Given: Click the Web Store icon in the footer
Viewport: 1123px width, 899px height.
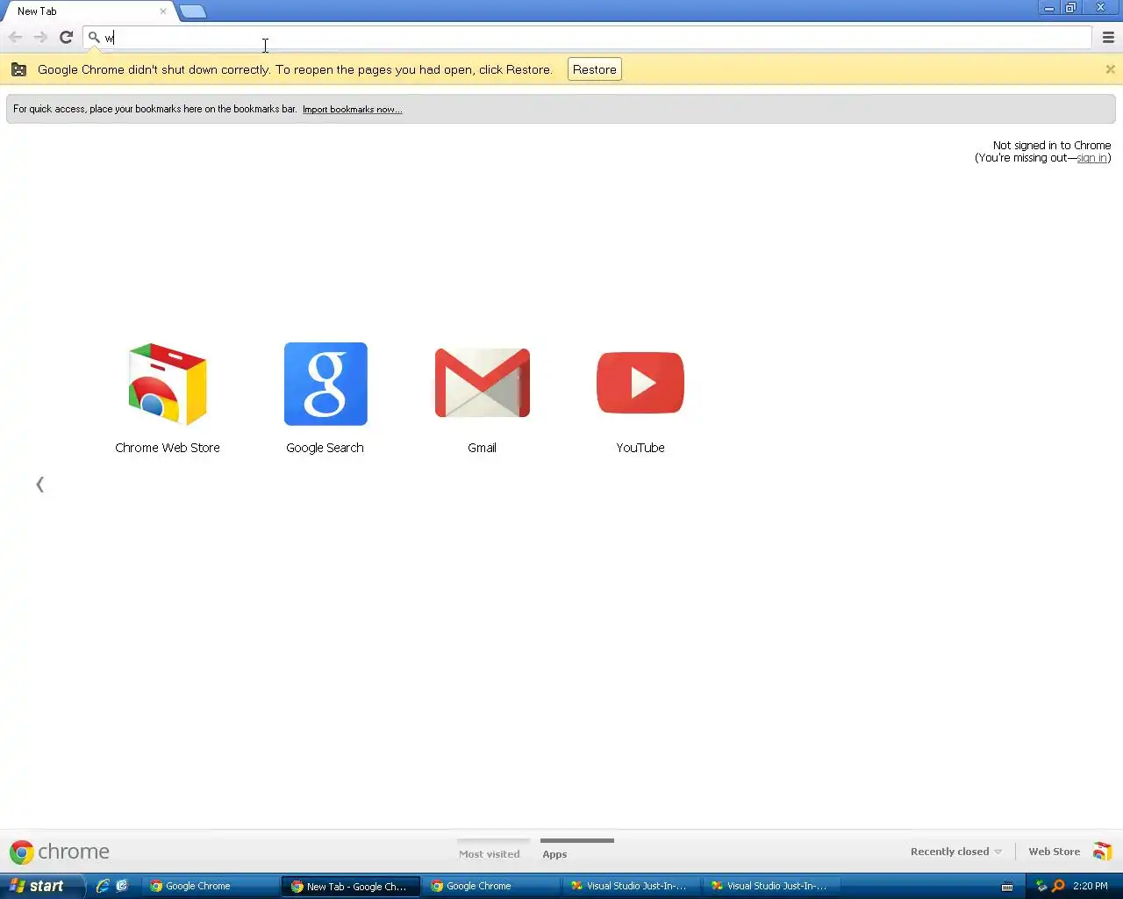Looking at the screenshot, I should click(x=1103, y=852).
